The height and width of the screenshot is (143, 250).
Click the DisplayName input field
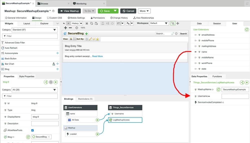point(45,117)
